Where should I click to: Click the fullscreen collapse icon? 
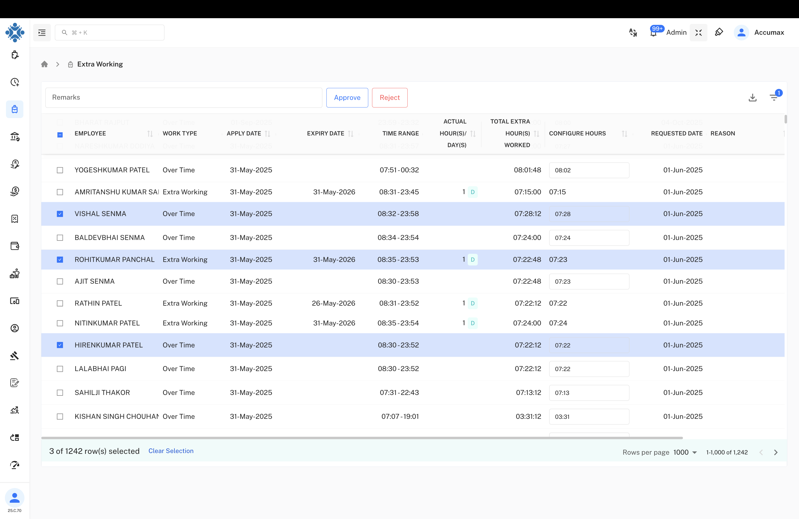[x=698, y=33]
